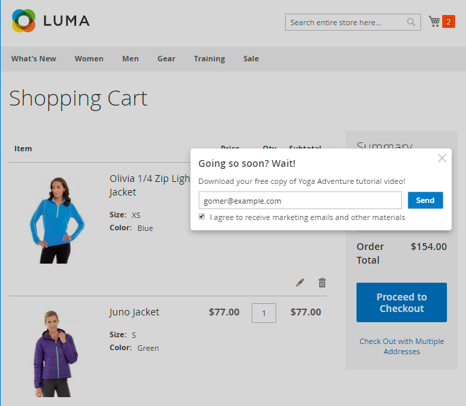Open the Men menu
This screenshot has height=406, width=466.
[x=131, y=59]
